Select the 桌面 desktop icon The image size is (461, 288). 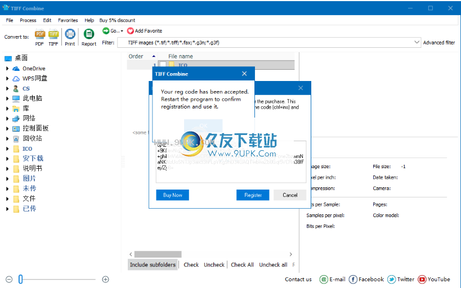pyautogui.click(x=8, y=58)
